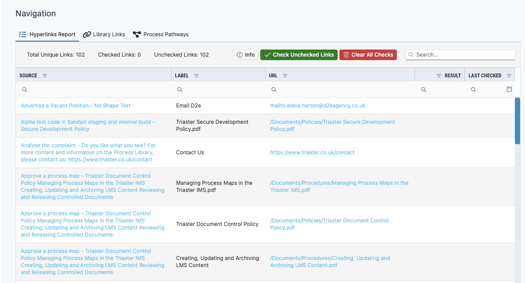Select the Email D2e label cell
525x283 pixels.
189,106
